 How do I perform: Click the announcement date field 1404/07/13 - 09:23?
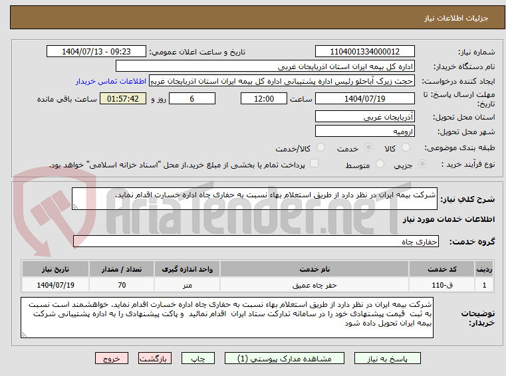pyautogui.click(x=96, y=51)
